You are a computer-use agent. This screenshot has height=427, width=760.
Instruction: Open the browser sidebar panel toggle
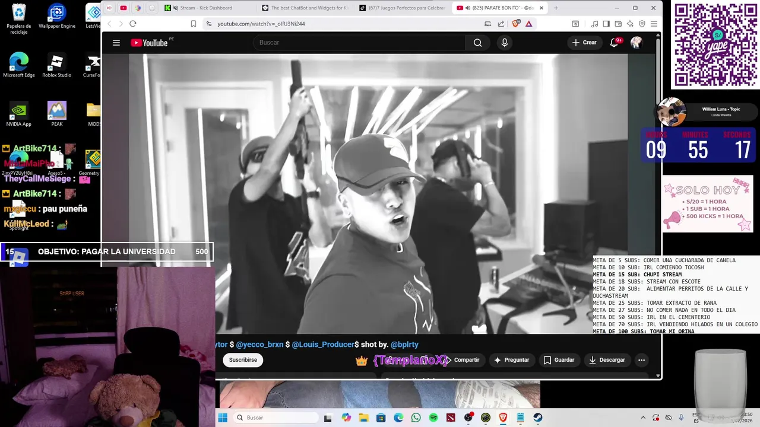(606, 24)
